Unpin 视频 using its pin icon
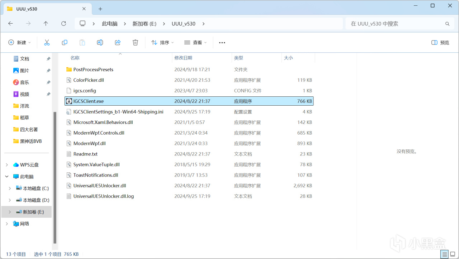 (48, 94)
